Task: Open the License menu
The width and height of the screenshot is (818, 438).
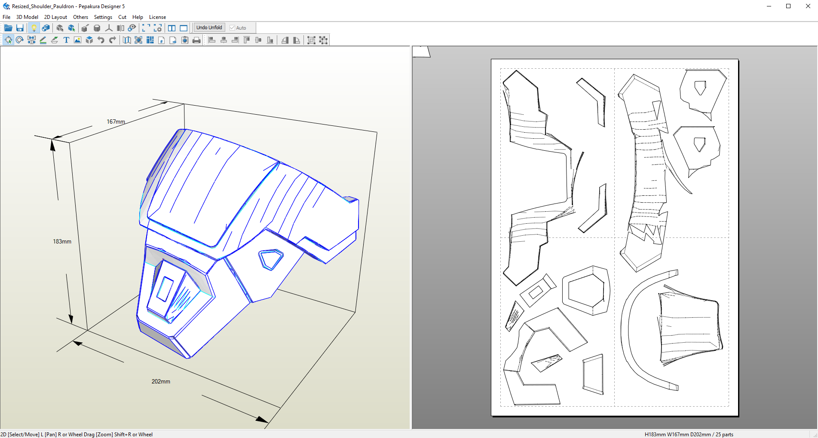Action: 157,17
